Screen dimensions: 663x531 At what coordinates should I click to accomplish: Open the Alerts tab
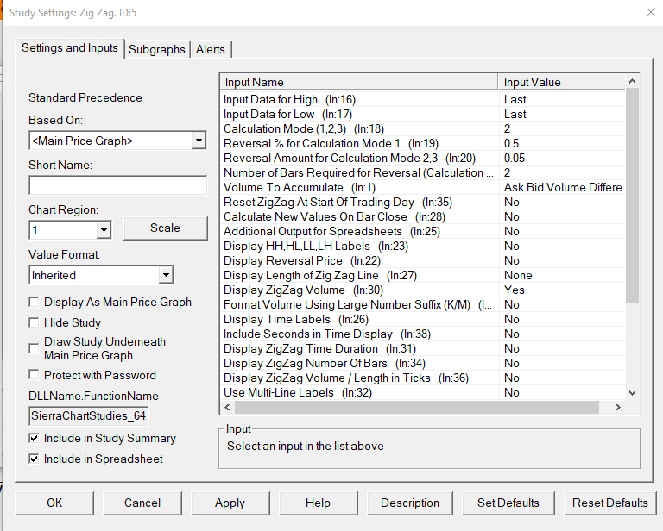pos(211,50)
